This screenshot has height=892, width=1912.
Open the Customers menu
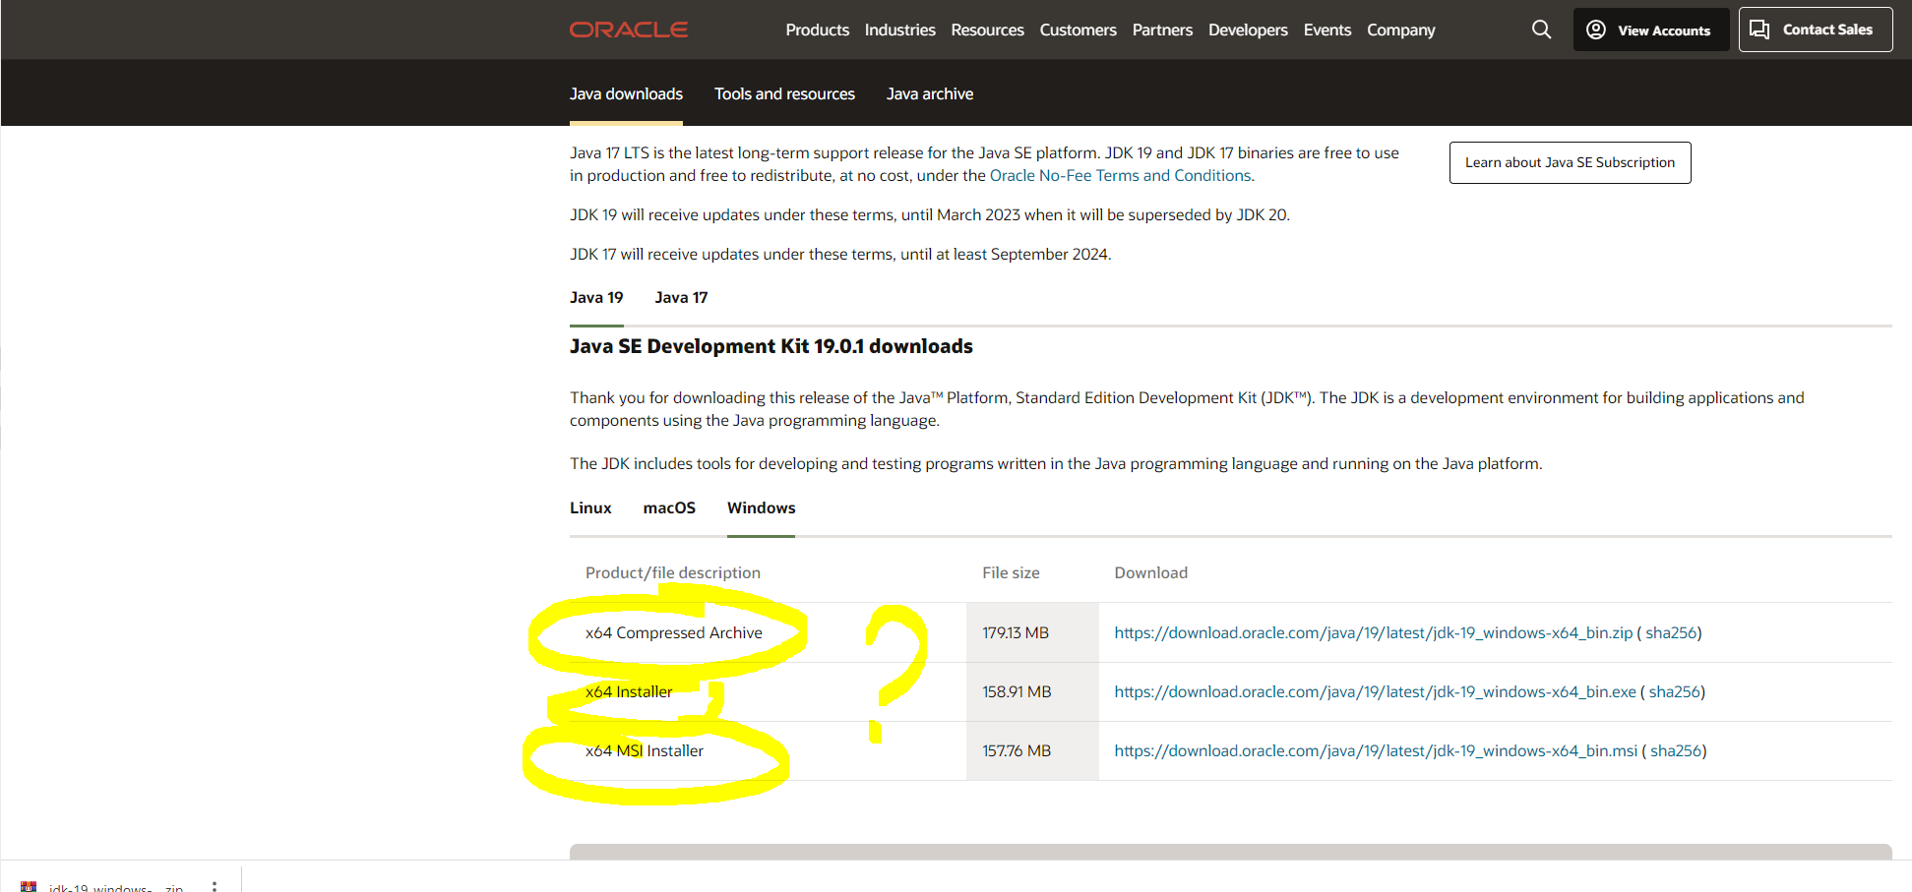click(x=1078, y=30)
